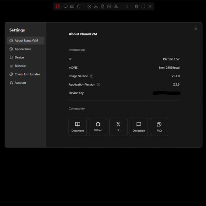Click Image Version help question icon
This screenshot has height=206, width=206.
pyautogui.click(x=92, y=76)
